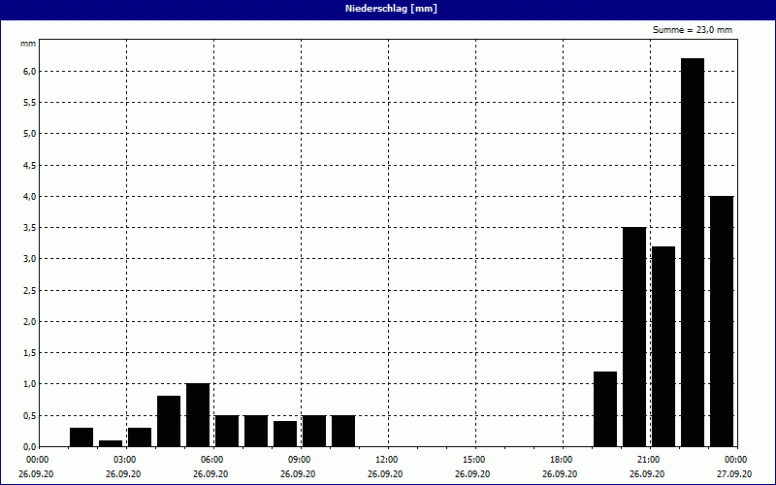Select the 3,2 mm bar starting at 21:00
776x485 pixels.
pyautogui.click(x=663, y=346)
